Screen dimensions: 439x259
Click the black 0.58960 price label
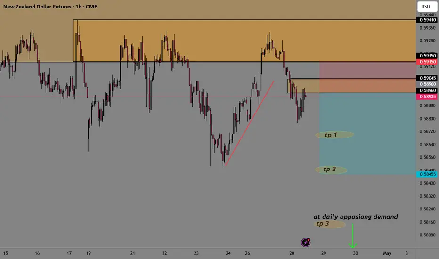click(x=428, y=90)
